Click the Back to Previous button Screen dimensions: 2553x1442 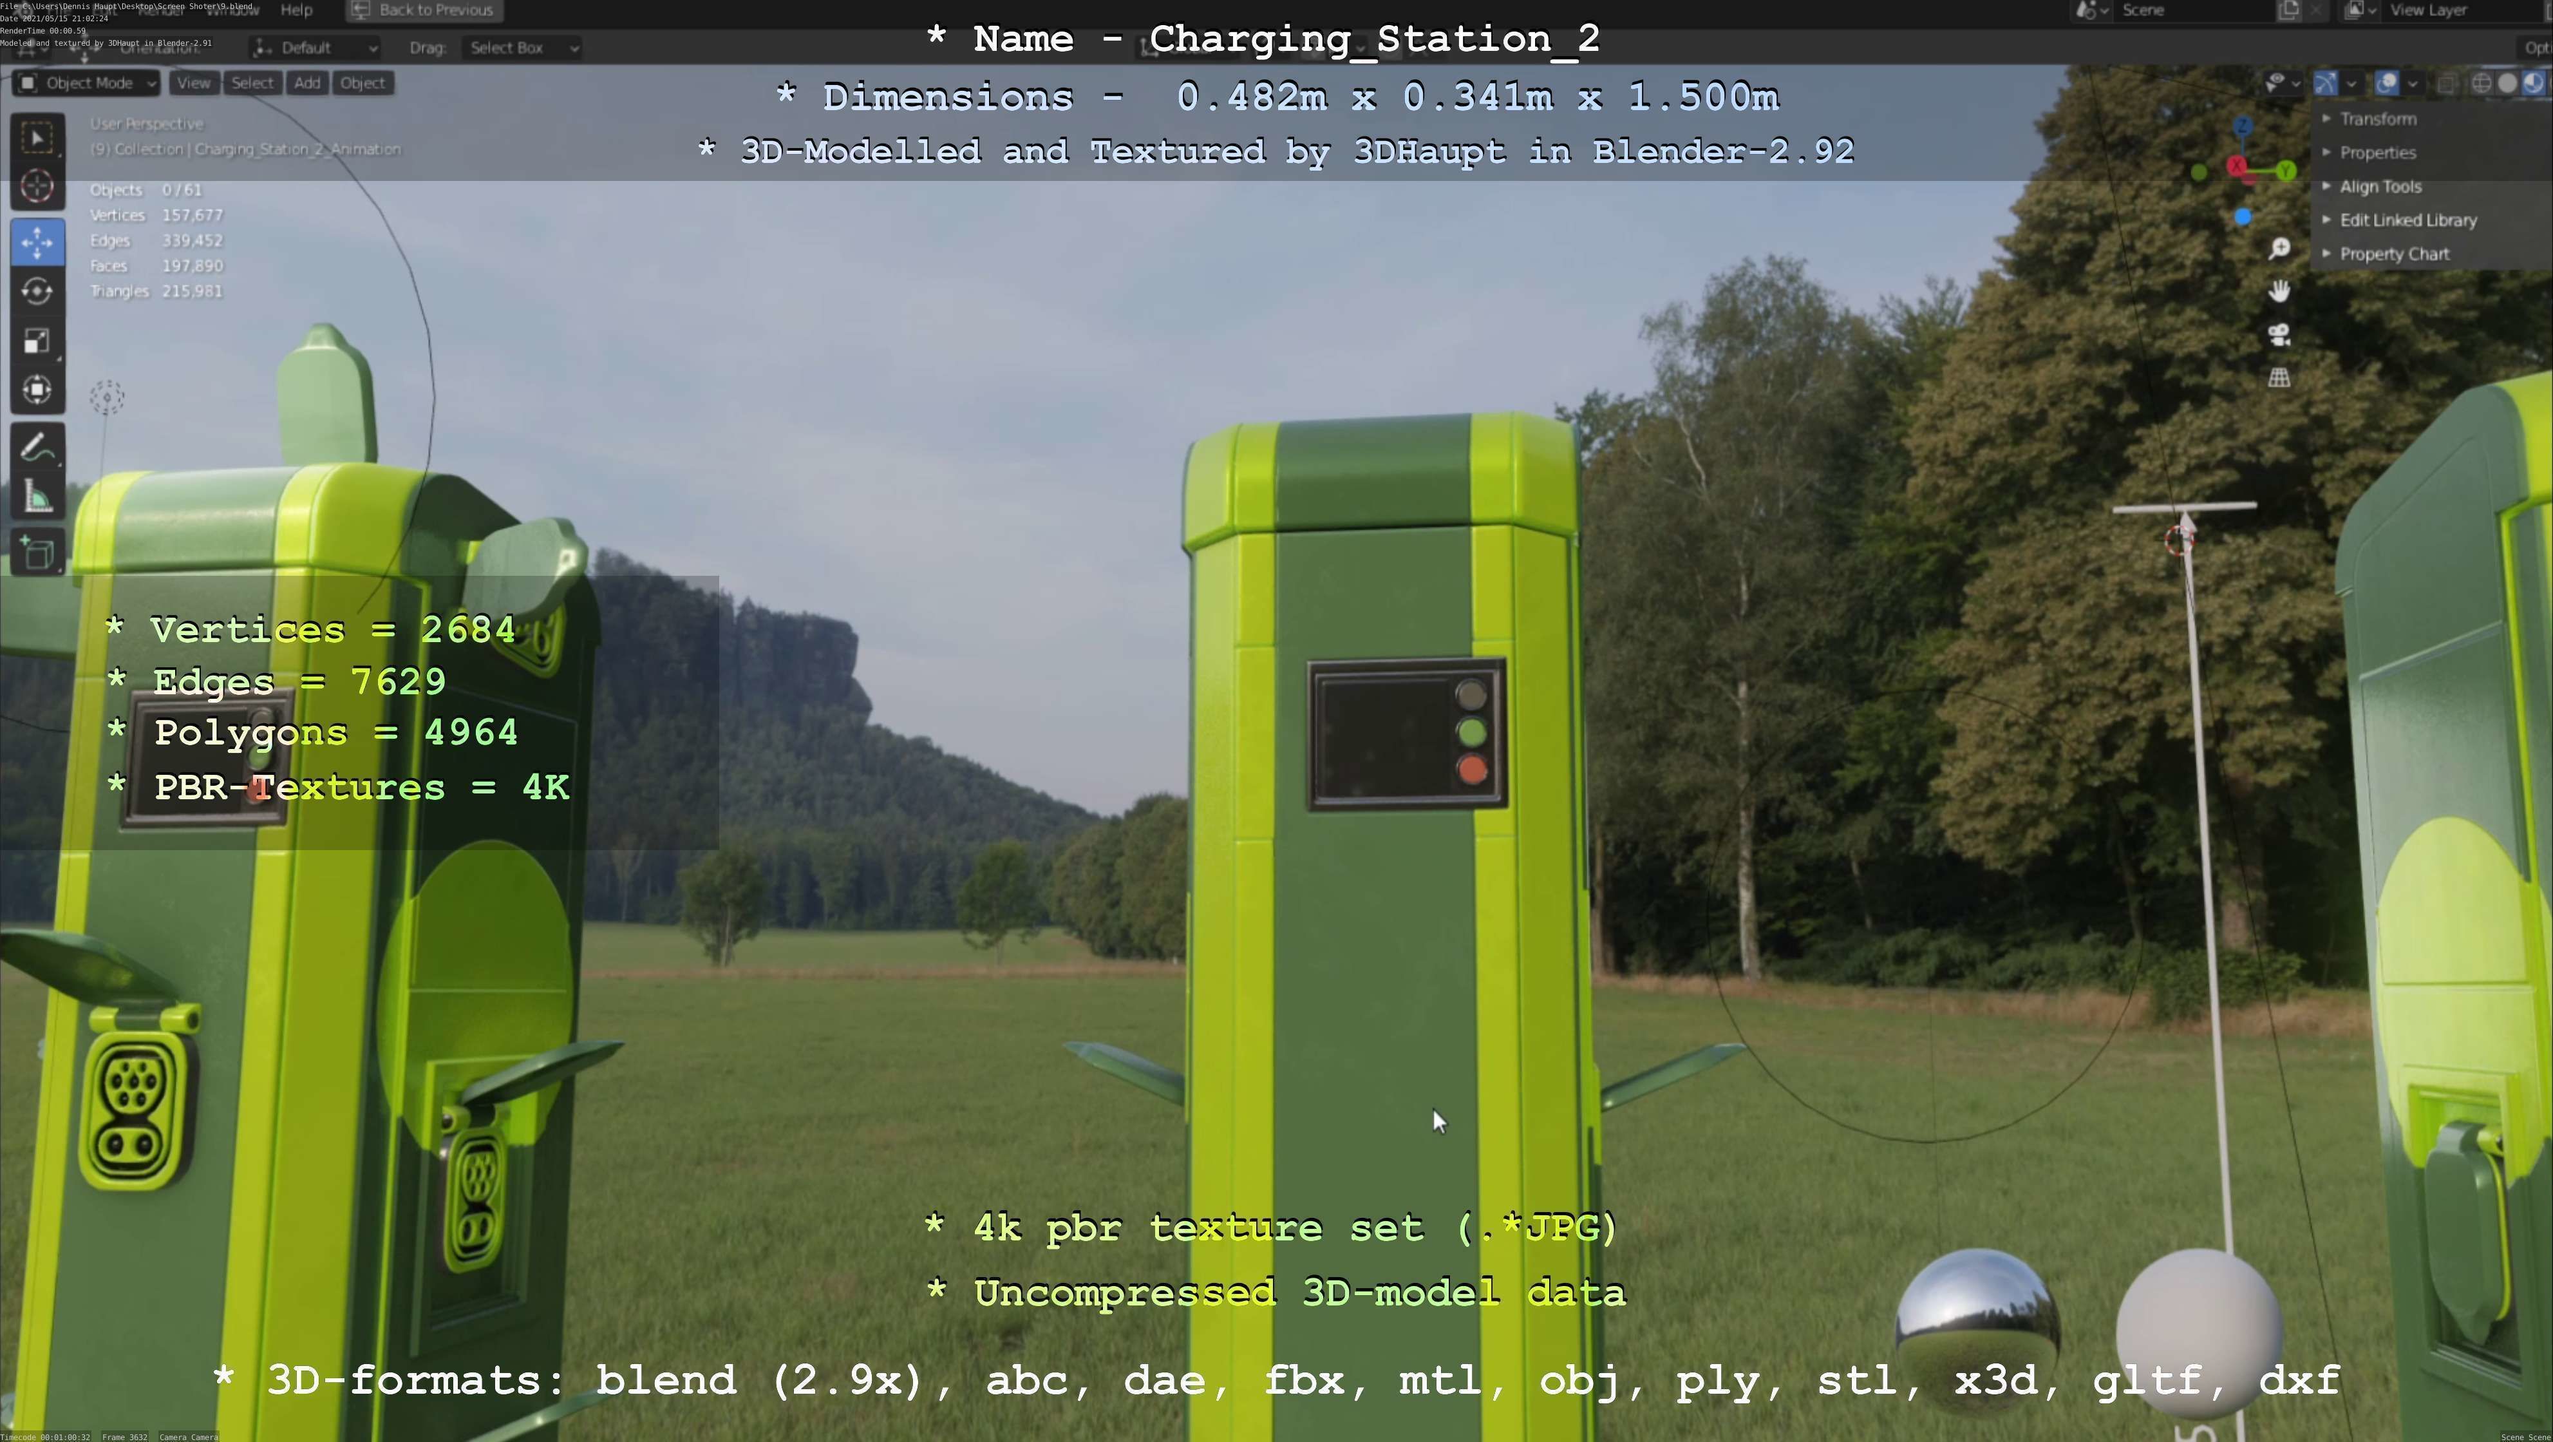pyautogui.click(x=424, y=10)
